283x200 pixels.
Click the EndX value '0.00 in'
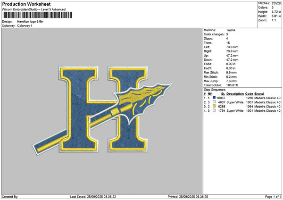pos(231,64)
